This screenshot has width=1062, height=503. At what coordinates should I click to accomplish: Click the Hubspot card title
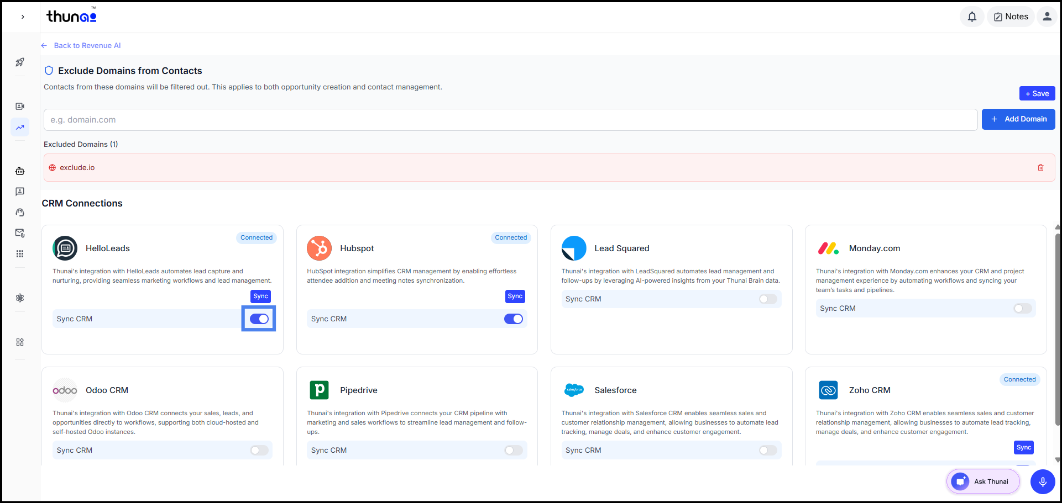click(357, 248)
